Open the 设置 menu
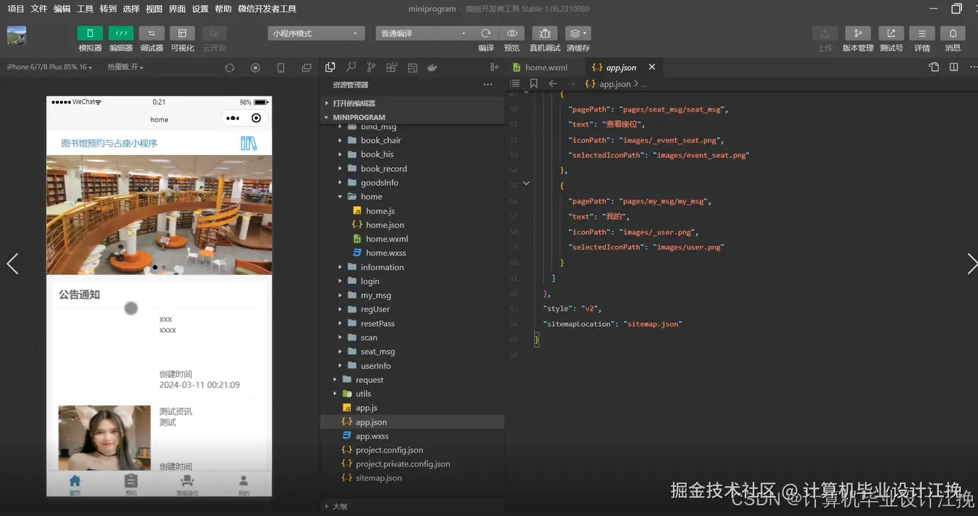978x516 pixels. point(200,9)
